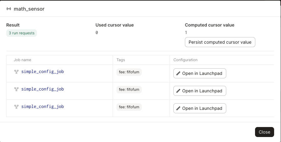Click the pencil icon in third row's Launchpad button
281x142 pixels.
(x=178, y=109)
